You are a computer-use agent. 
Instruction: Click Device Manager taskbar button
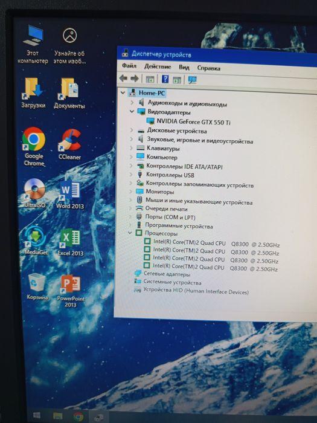[98, 418]
